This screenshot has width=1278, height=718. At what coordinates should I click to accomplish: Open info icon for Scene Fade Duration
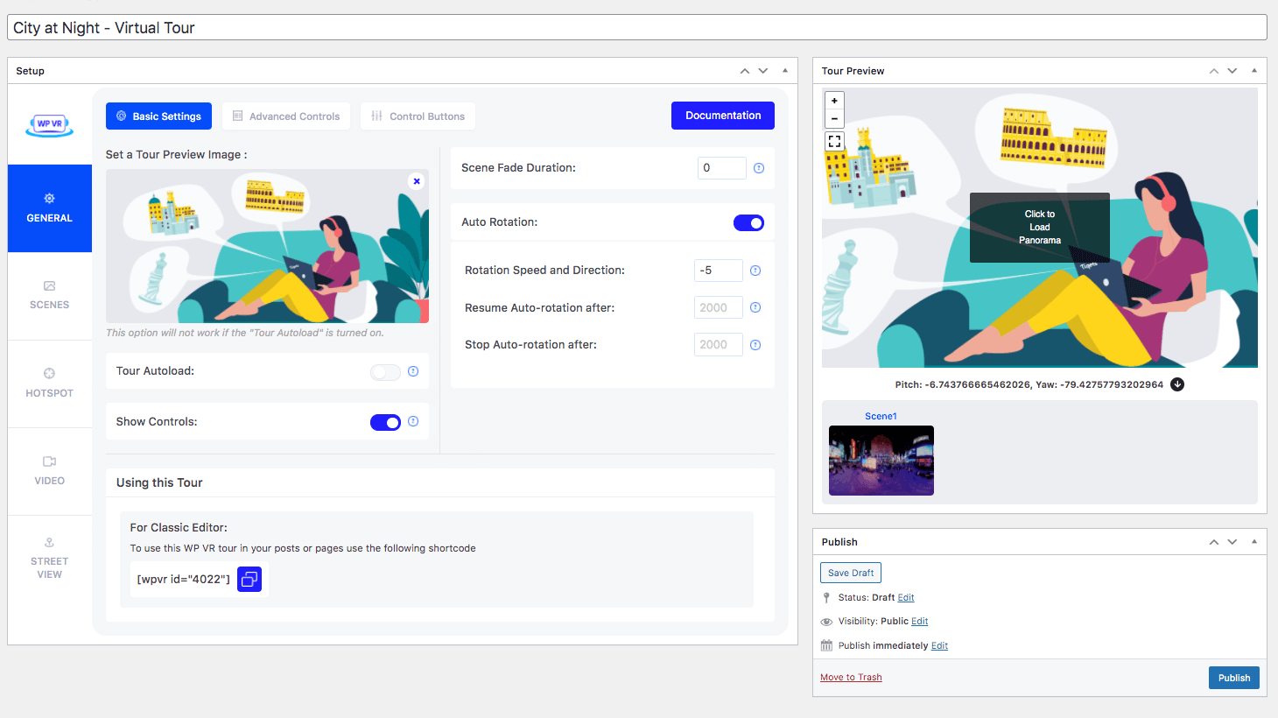pos(759,168)
